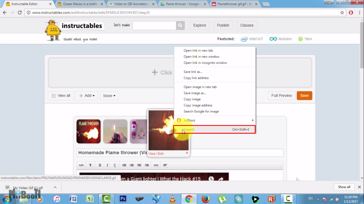Close the Instructable Editor tab
The height and width of the screenshot is (204, 364).
pos(50,4)
